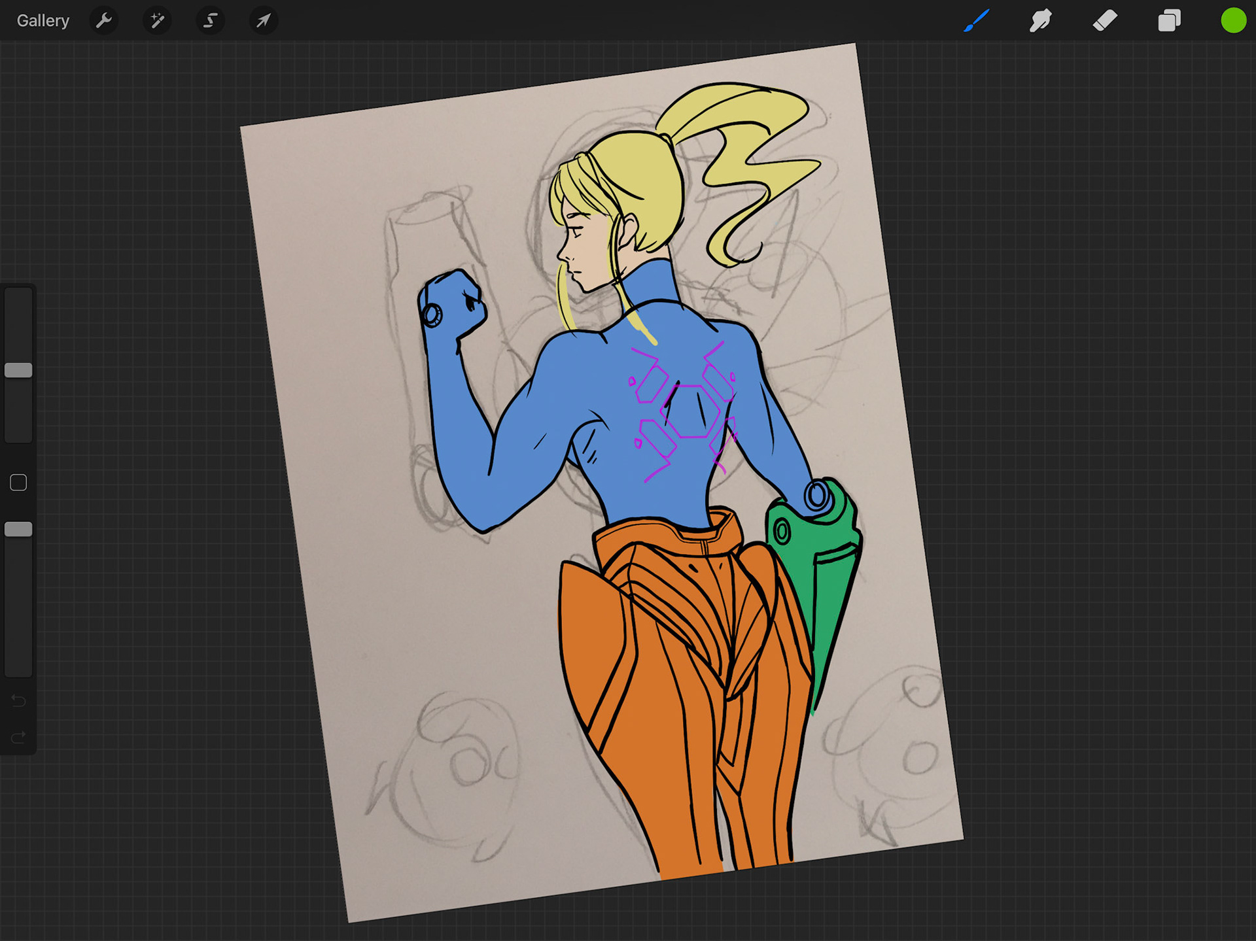Open the green color picker swatch
Viewport: 1256px width, 941px height.
1233,21
